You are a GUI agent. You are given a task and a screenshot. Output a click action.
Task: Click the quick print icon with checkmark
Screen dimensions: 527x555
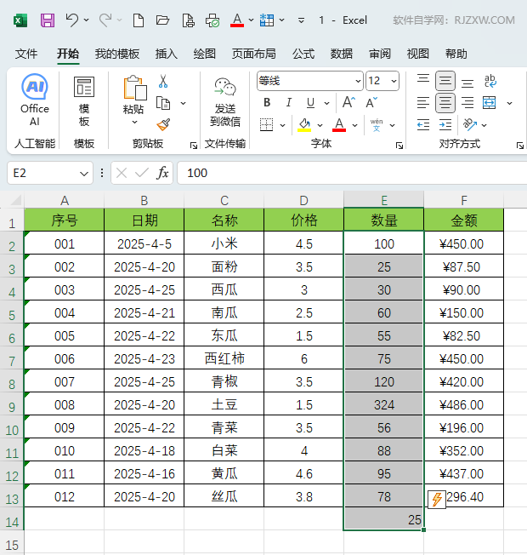coord(212,20)
